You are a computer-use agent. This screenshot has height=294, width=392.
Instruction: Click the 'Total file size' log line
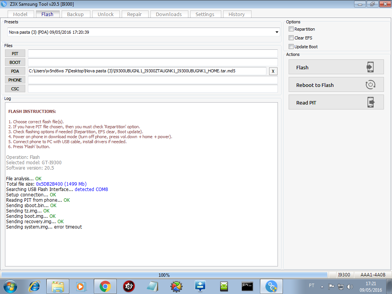tap(46, 184)
